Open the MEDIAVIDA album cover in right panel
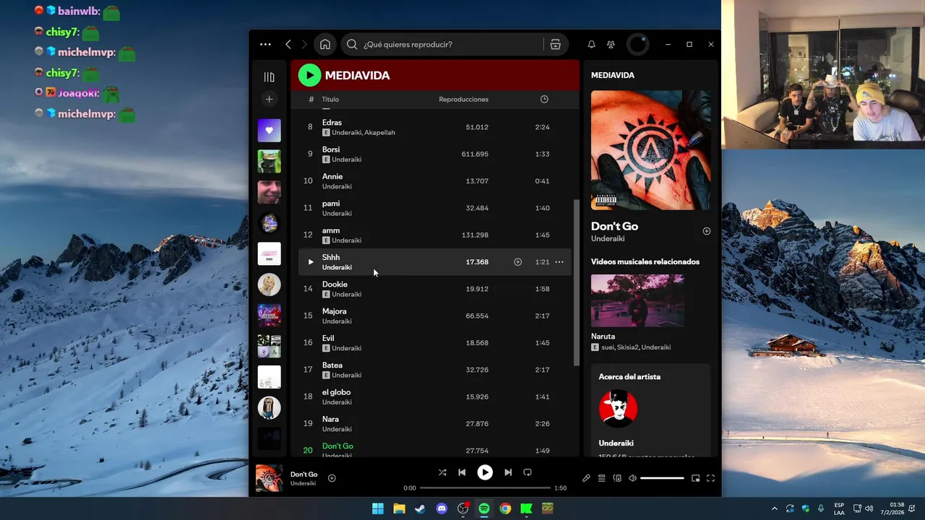This screenshot has width=925, height=520. point(650,150)
